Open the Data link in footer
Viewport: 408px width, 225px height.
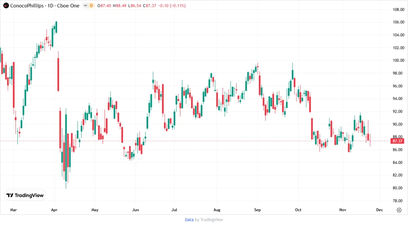click(x=189, y=220)
